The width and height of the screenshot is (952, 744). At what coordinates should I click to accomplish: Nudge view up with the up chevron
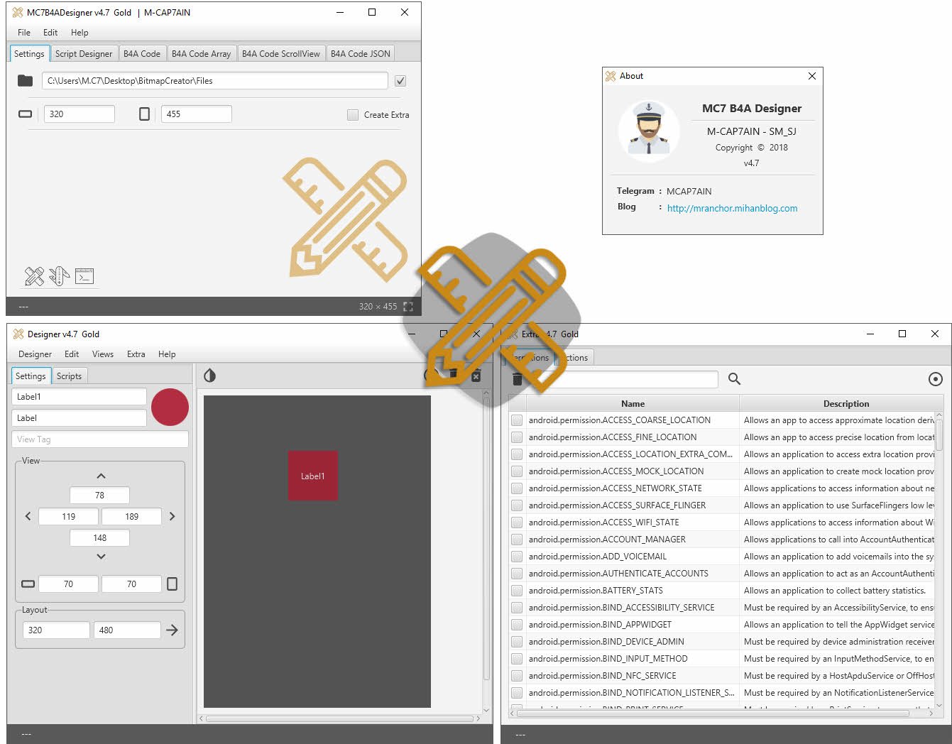click(x=100, y=476)
